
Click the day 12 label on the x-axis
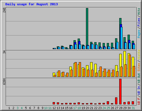[x=54, y=108]
